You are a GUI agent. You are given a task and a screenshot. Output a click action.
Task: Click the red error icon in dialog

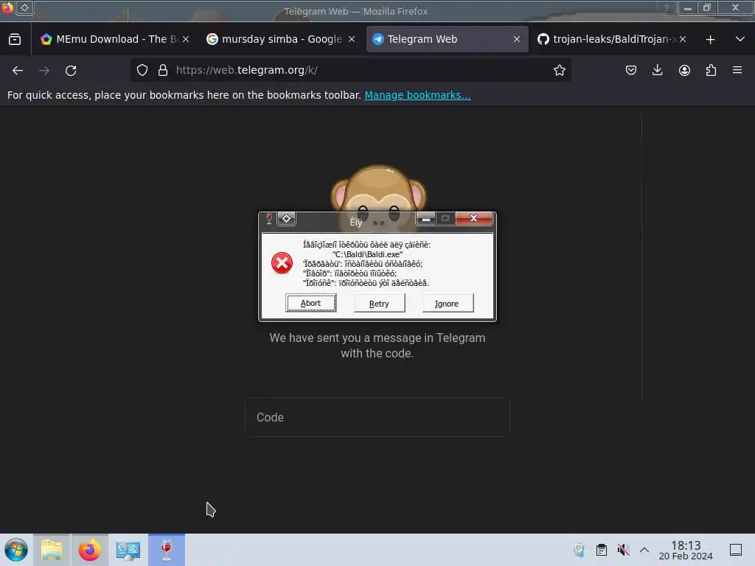click(282, 263)
